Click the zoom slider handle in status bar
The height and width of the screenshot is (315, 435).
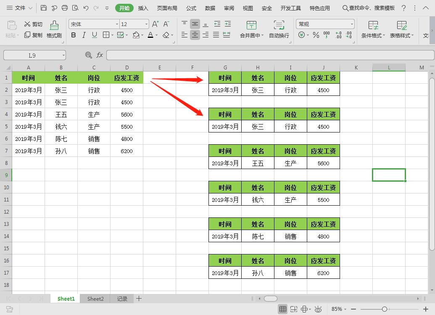[384, 309]
